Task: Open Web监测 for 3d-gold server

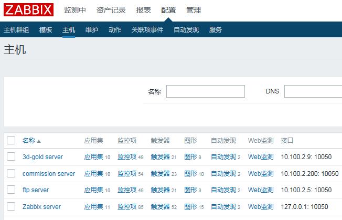Action: point(261,157)
